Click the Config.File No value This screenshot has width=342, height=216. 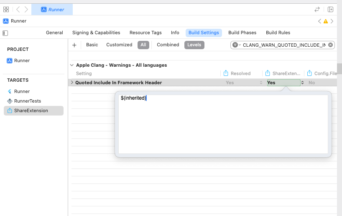(x=311, y=83)
